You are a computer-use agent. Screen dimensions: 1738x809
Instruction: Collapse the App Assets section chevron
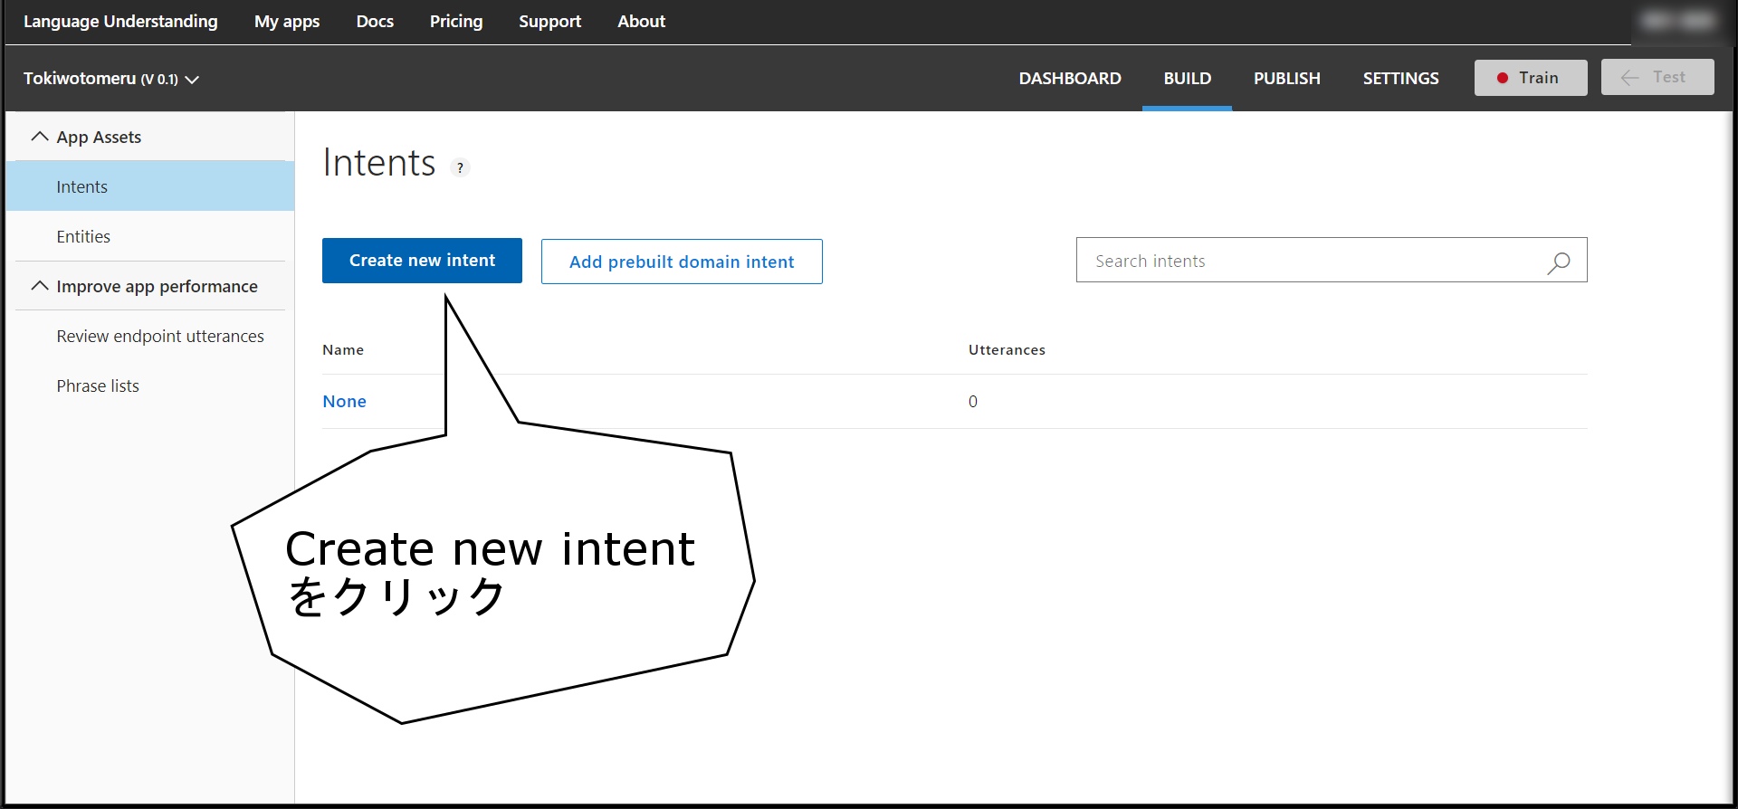(x=40, y=137)
